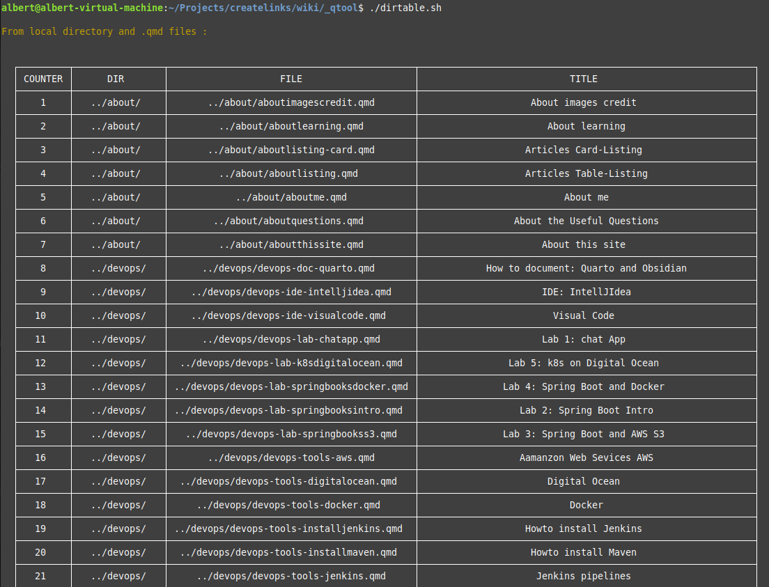Click the ../devops/ cell in row 19

coord(118,528)
